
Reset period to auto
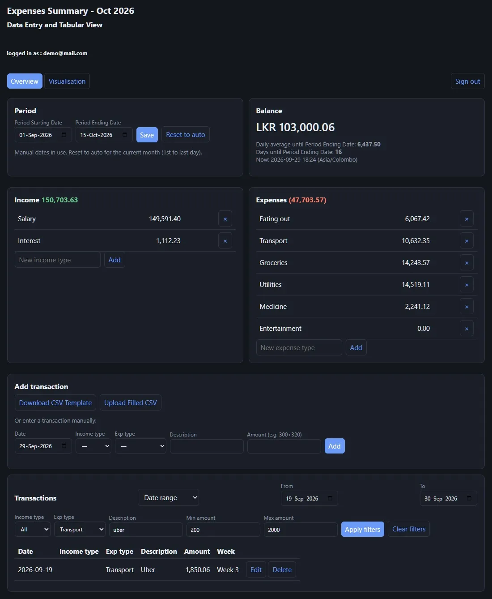pyautogui.click(x=186, y=135)
